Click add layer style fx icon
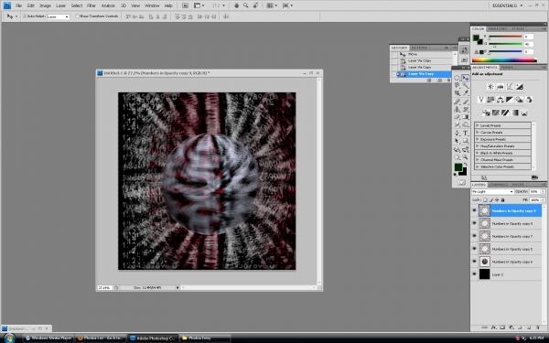 click(x=493, y=327)
